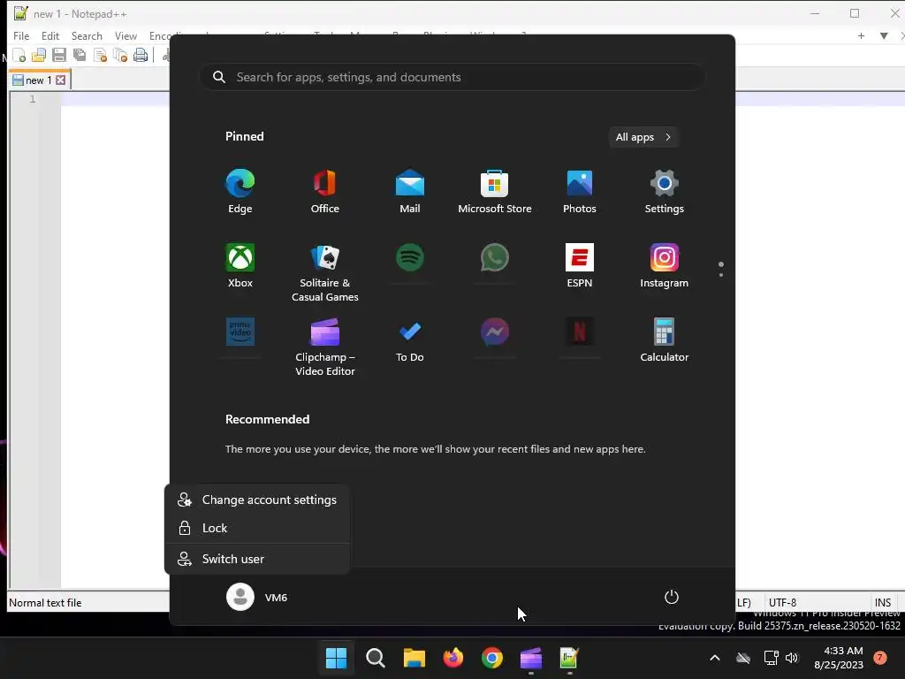Open Solitaire & Casual Games

[x=325, y=272]
